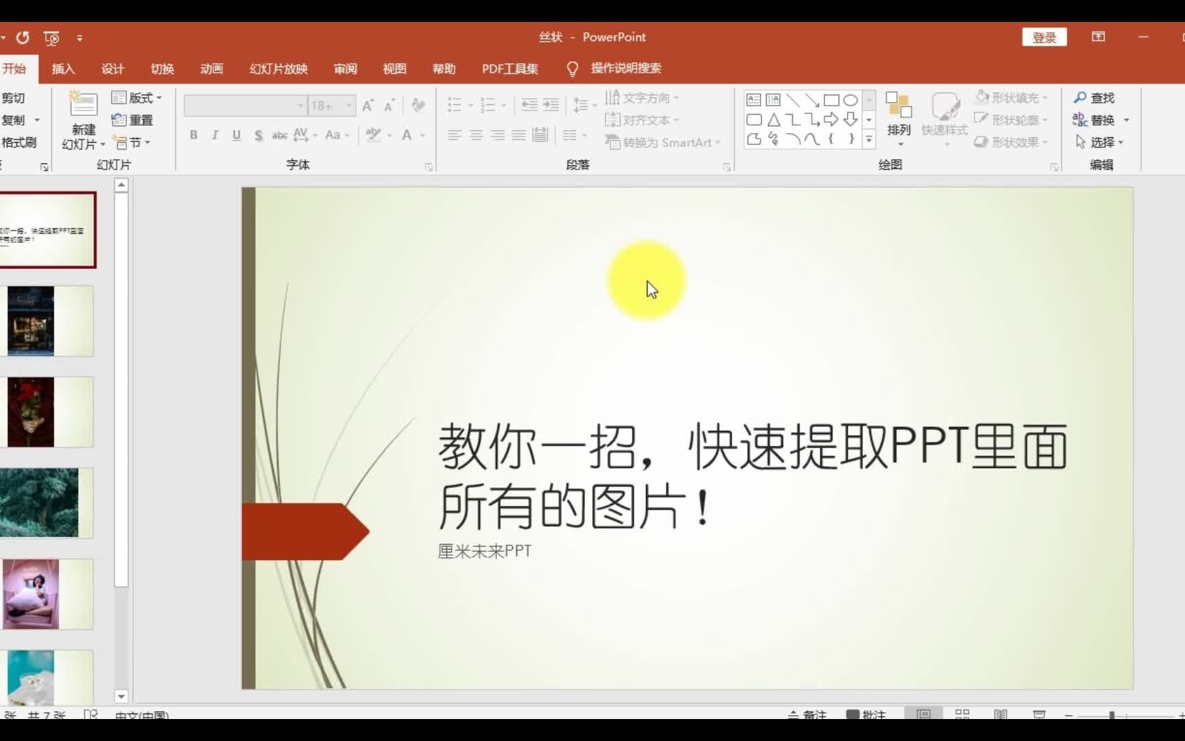
Task: Click the center text alignment icon
Action: (475, 135)
